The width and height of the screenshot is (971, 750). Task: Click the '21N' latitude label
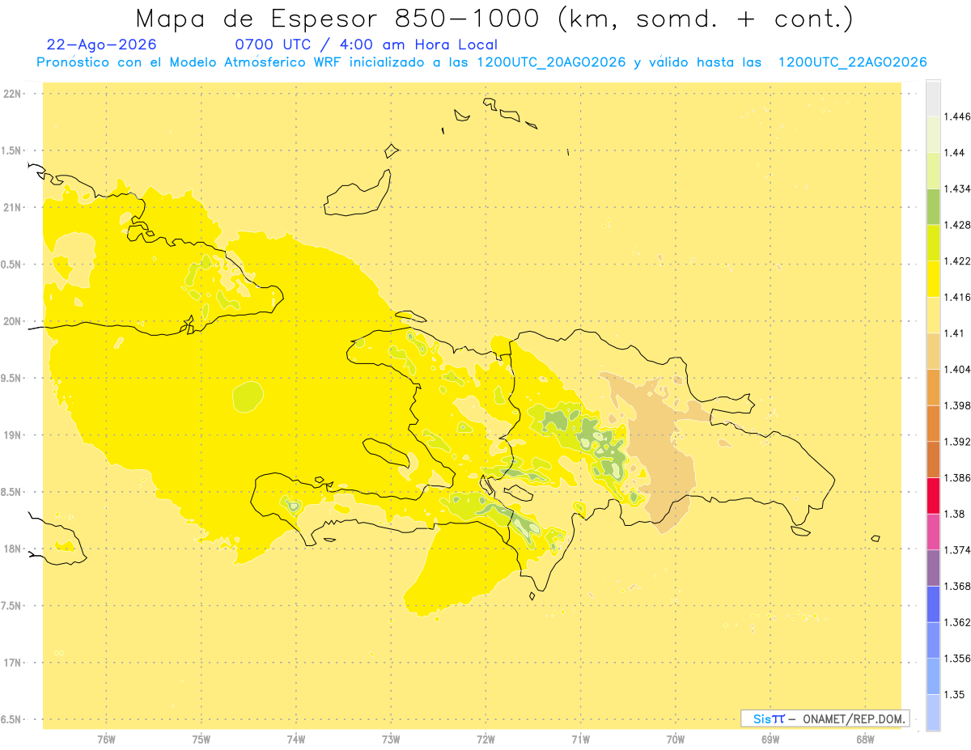11,207
